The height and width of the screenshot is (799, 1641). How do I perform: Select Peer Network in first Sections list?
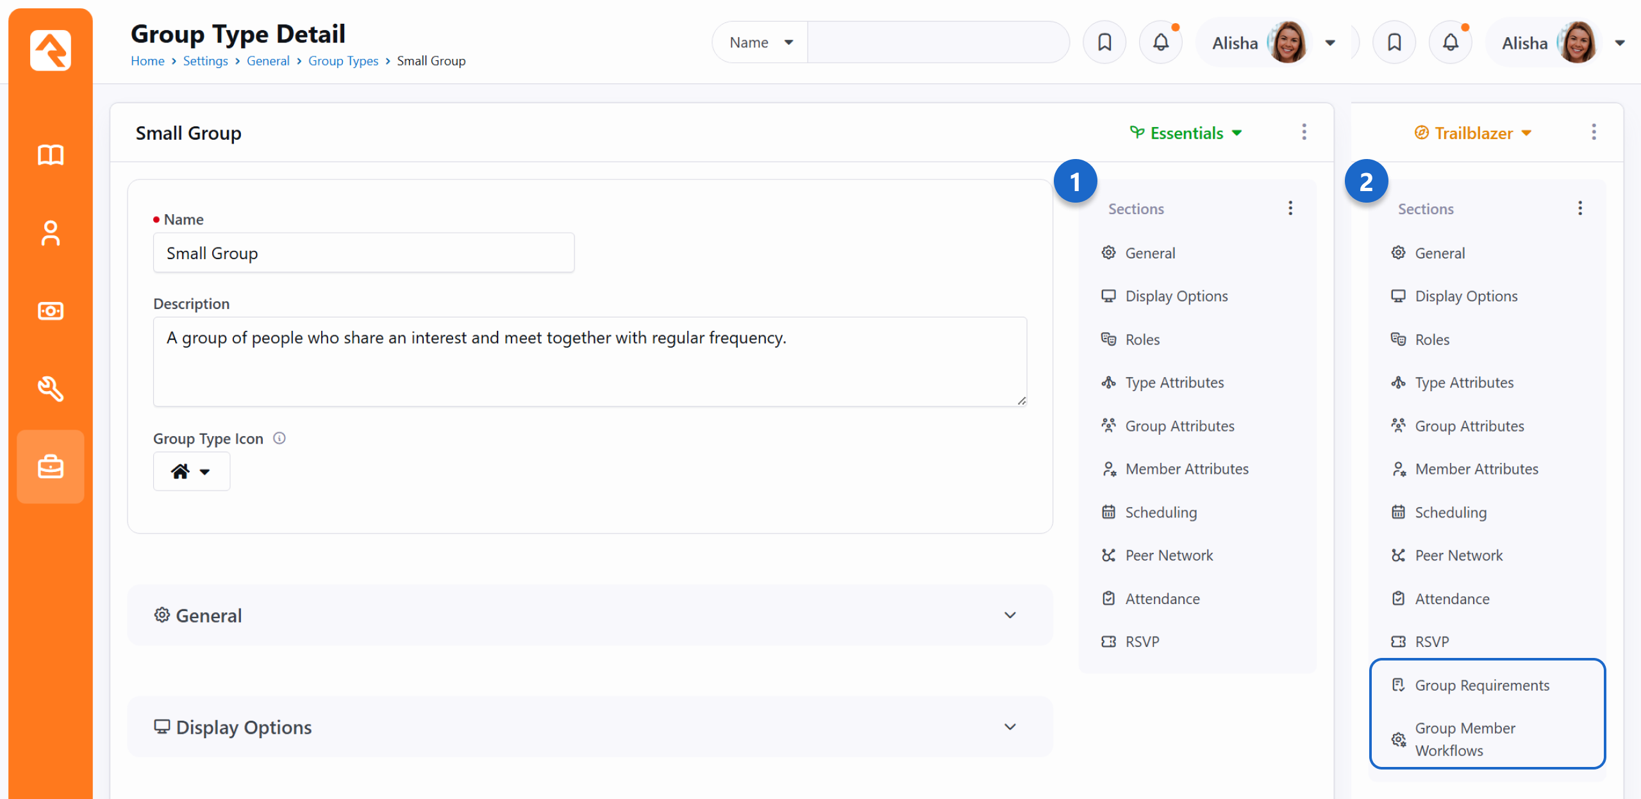click(x=1169, y=555)
